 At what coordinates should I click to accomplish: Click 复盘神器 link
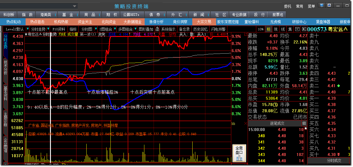[x=323, y=22]
